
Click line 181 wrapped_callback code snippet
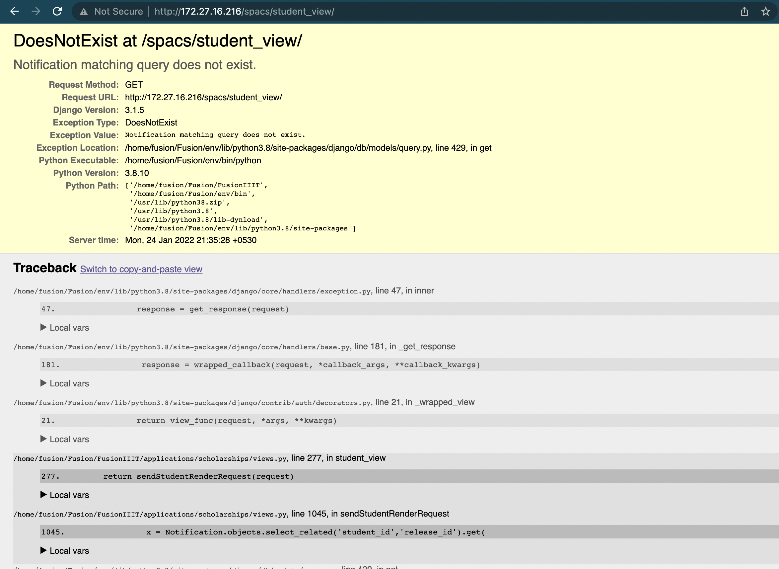(310, 365)
